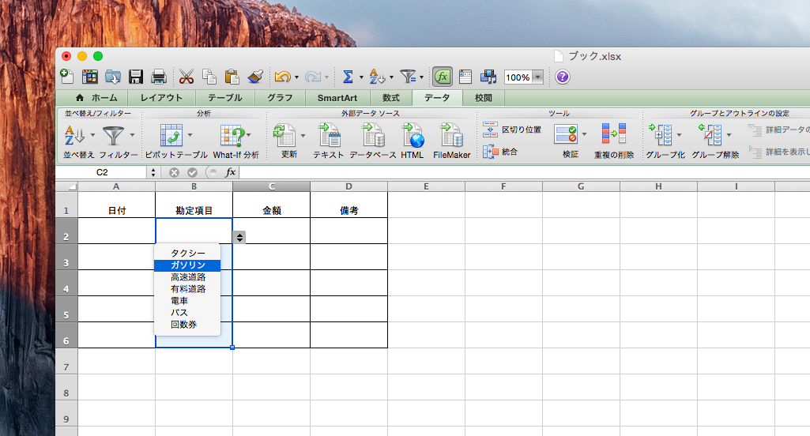Switch to the レイアウト tab
Image resolution: width=810 pixels, height=436 pixels.
coord(161,98)
